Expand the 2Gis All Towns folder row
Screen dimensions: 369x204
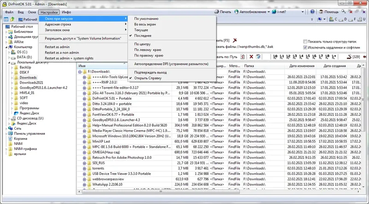pos(84,93)
